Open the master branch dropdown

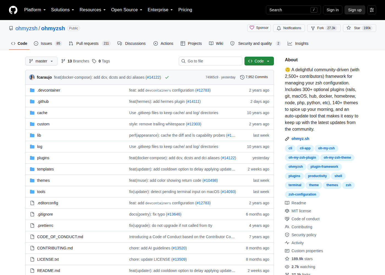point(41,61)
